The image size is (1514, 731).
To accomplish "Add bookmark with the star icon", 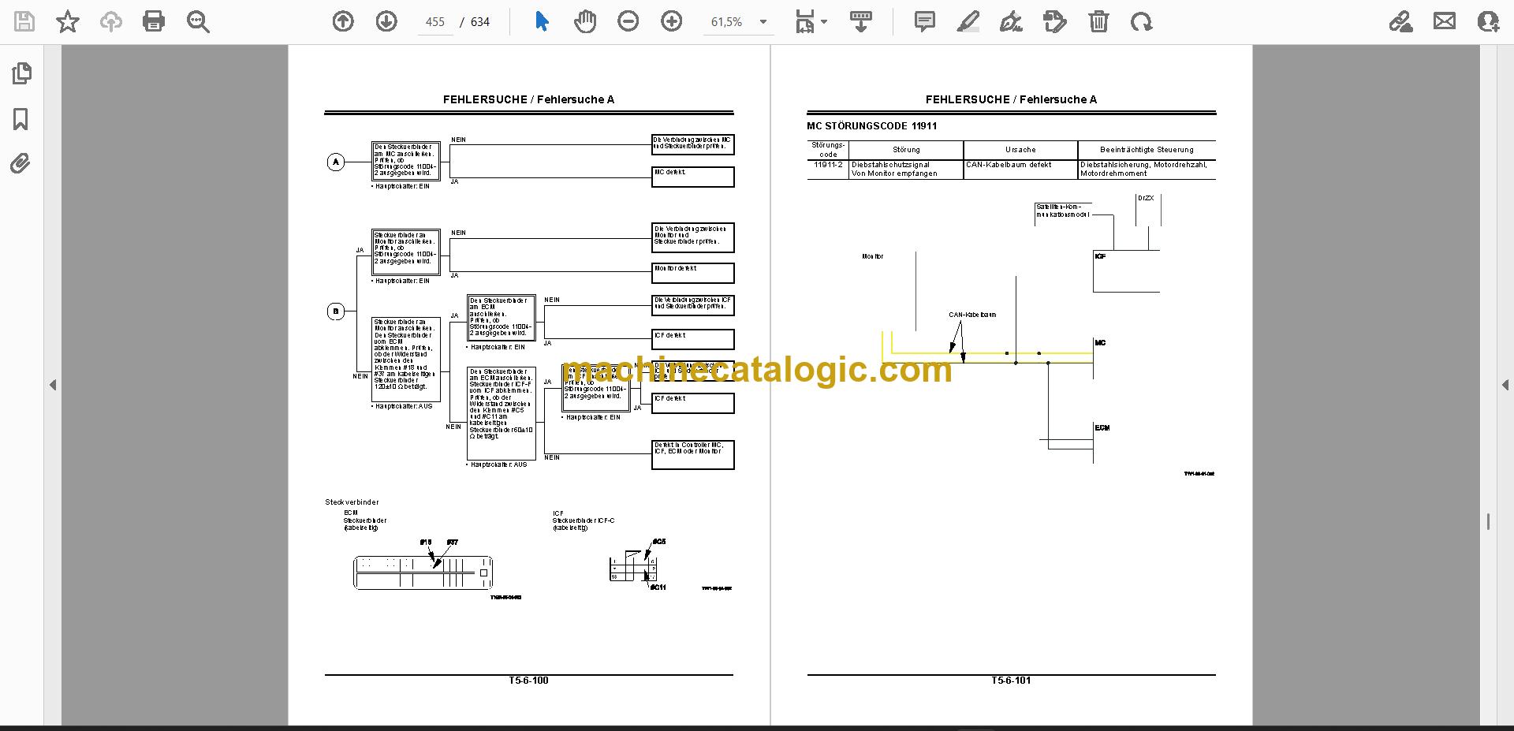I will coord(68,21).
